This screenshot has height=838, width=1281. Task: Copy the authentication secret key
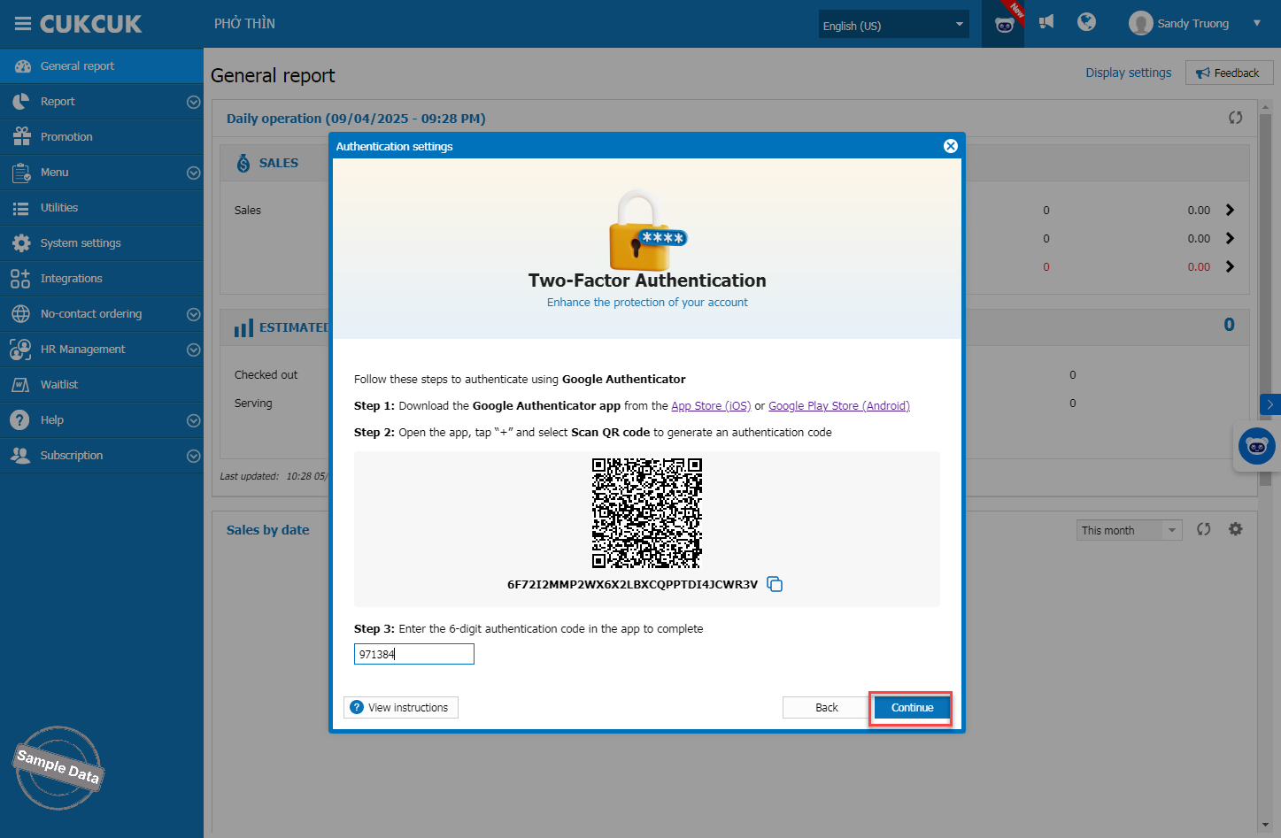775,584
